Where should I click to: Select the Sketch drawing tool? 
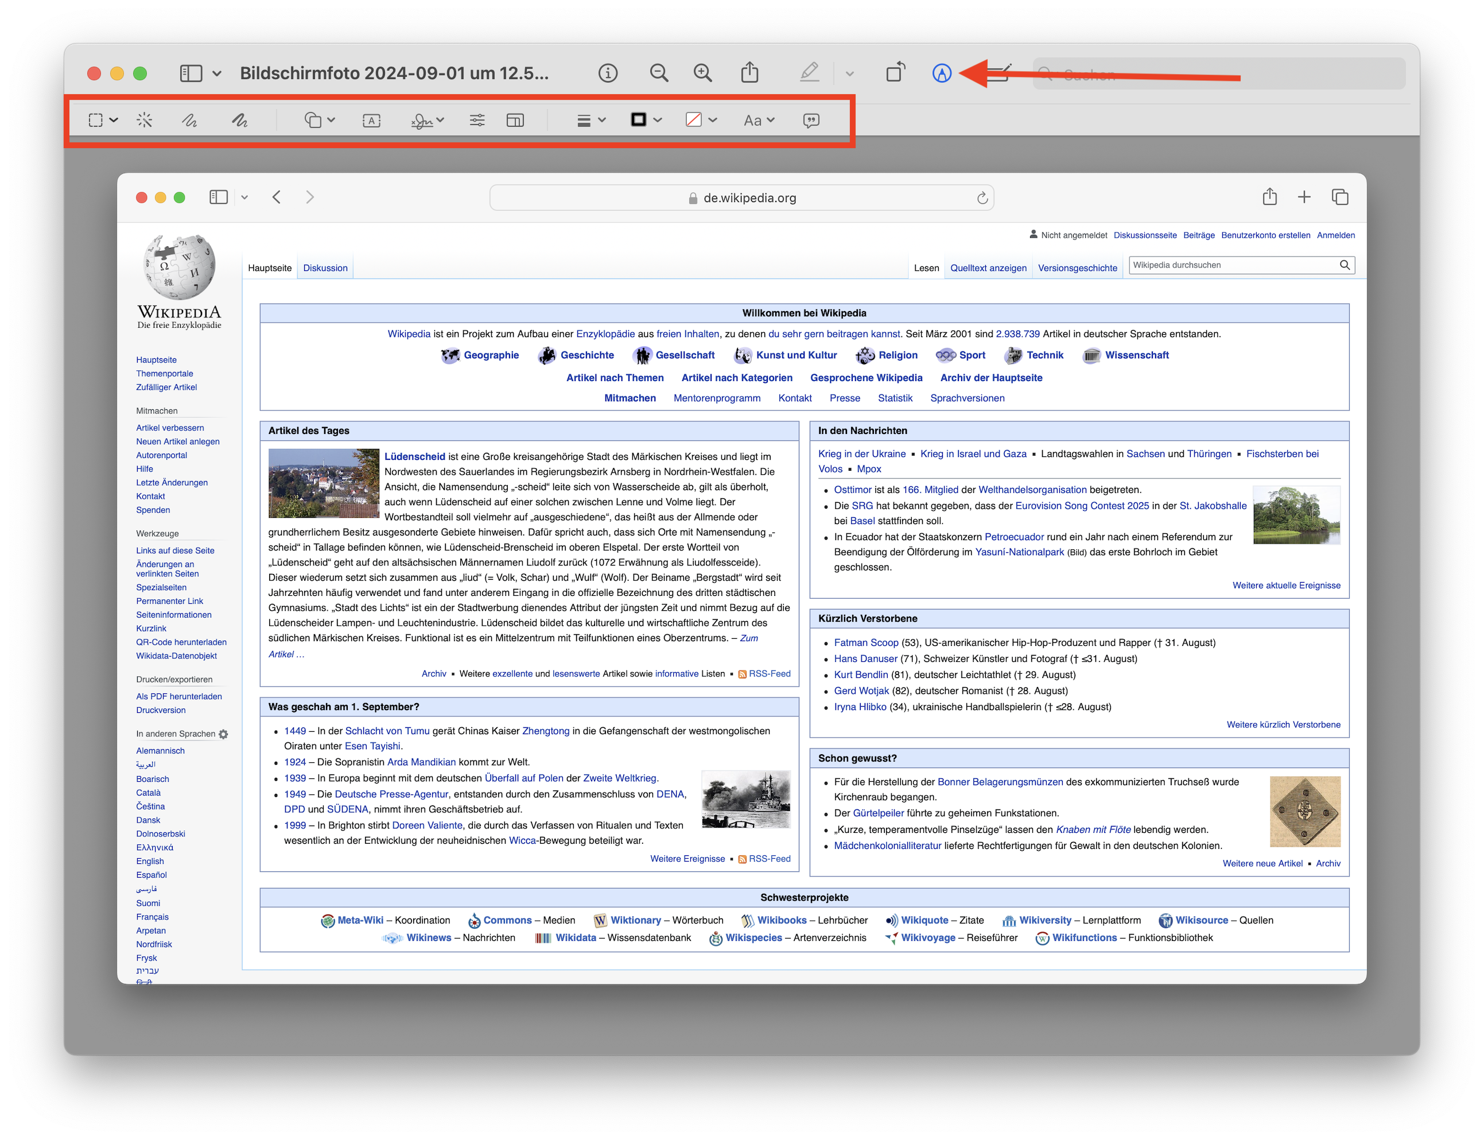tap(189, 120)
